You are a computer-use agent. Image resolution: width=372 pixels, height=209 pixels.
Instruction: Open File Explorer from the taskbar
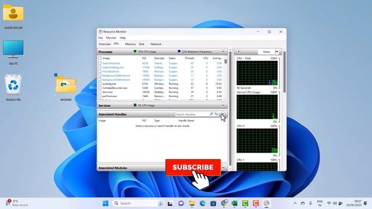coord(192,203)
